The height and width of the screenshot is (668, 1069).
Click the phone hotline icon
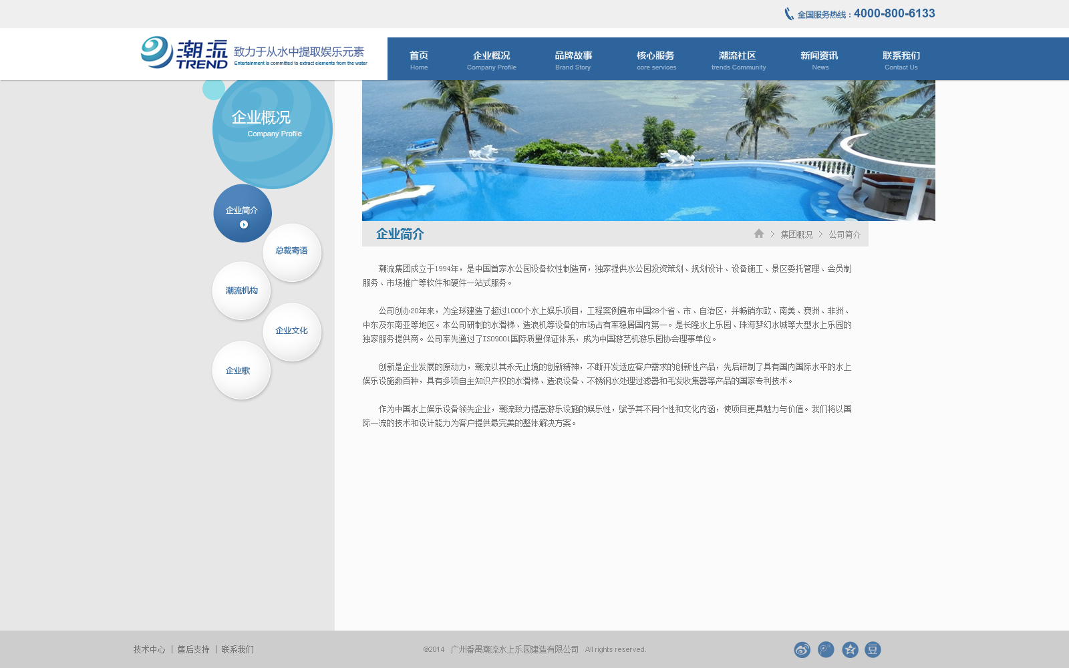789,13
